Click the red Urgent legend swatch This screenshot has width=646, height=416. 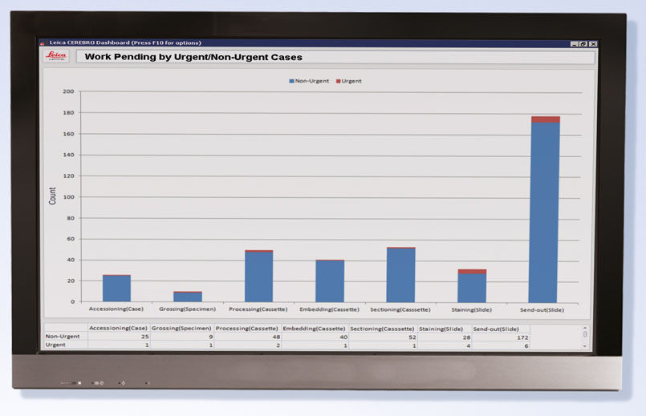[x=338, y=81]
